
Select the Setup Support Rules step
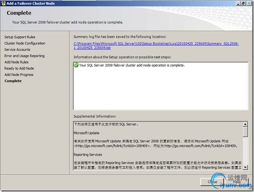pos(20,37)
